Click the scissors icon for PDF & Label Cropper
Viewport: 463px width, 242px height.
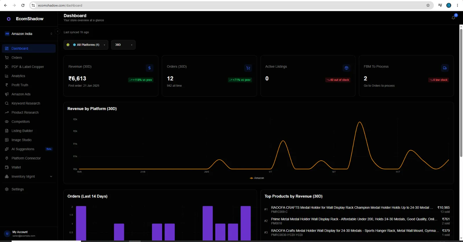(x=7, y=67)
